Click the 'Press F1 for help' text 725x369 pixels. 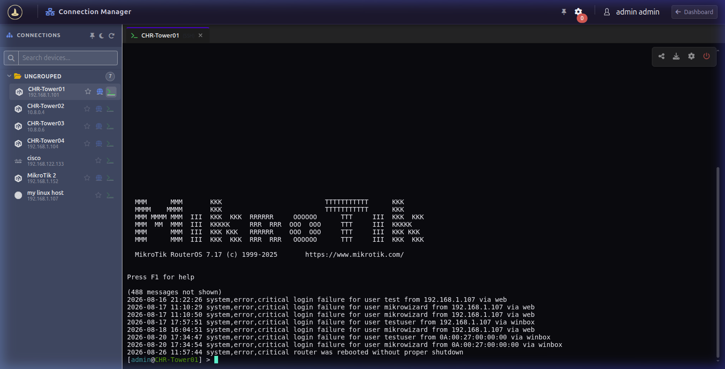160,277
